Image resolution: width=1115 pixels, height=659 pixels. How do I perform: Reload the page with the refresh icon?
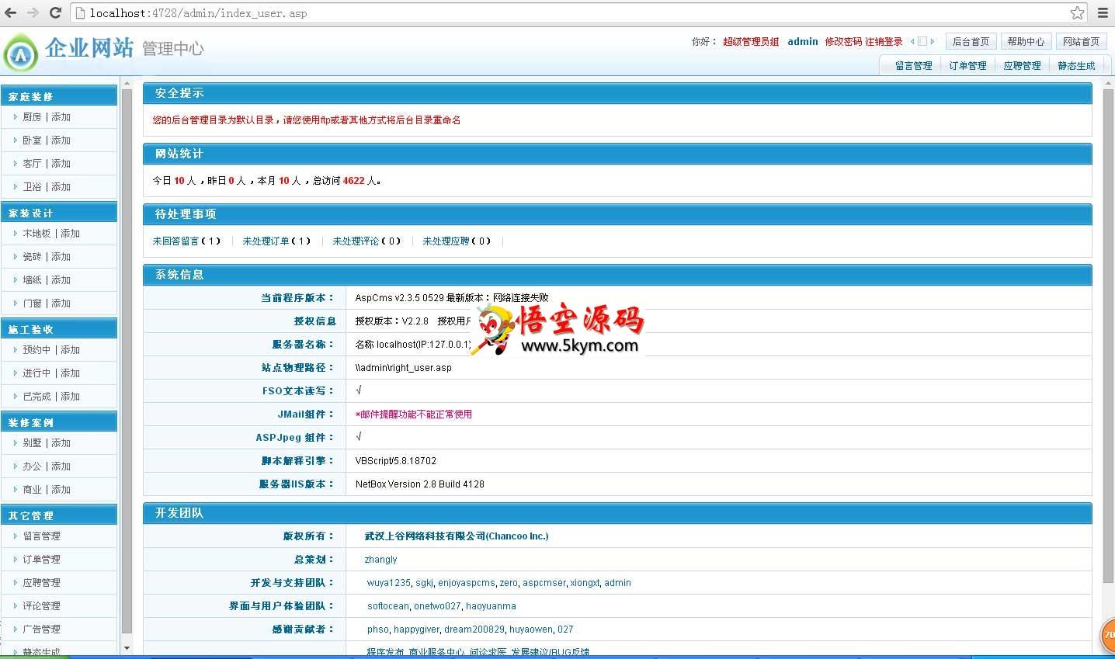point(55,12)
